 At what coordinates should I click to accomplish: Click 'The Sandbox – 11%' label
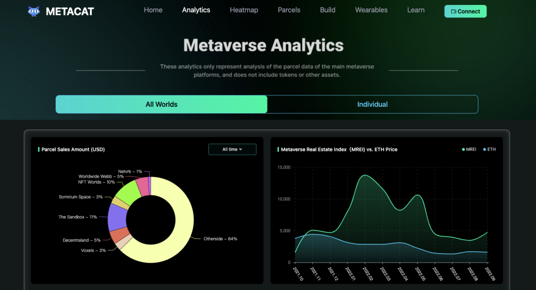(x=77, y=217)
